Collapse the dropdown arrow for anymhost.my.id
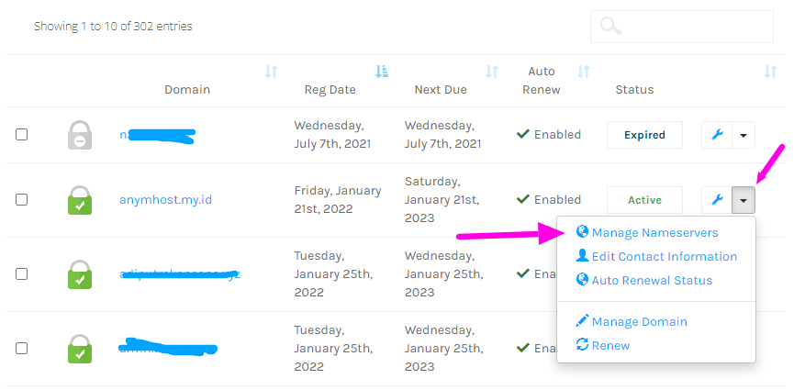Screen dimensions: 805x390 pos(743,199)
